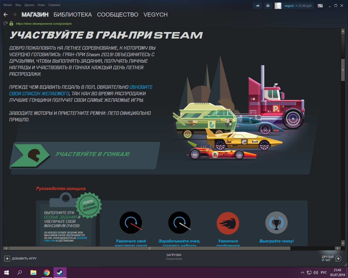Switch the РУС input language
Screen dimensions: 348x278
tap(324, 273)
